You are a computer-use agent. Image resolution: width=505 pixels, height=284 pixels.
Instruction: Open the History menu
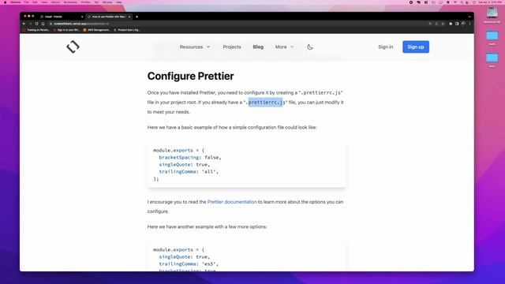tap(56, 2)
